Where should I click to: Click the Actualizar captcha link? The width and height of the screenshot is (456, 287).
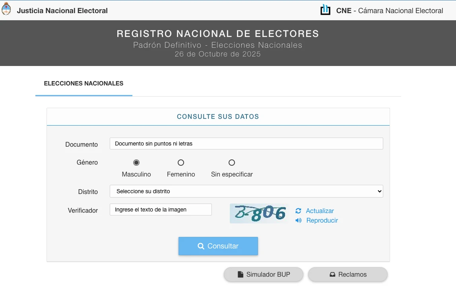pyautogui.click(x=320, y=211)
